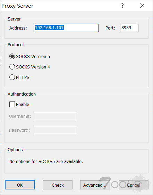The height and width of the screenshot is (195, 153).
Task: Focus the Port number field
Action: tap(129, 28)
